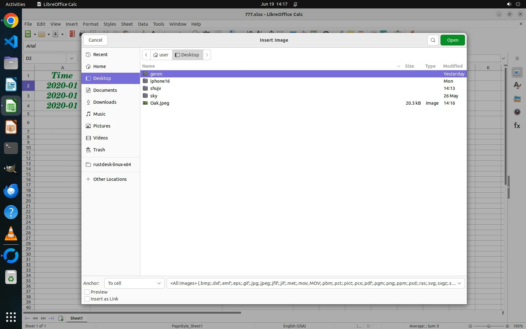Viewport: 526px width, 329px height.
Task: Select Downloads in the places sidebar
Action: click(105, 102)
